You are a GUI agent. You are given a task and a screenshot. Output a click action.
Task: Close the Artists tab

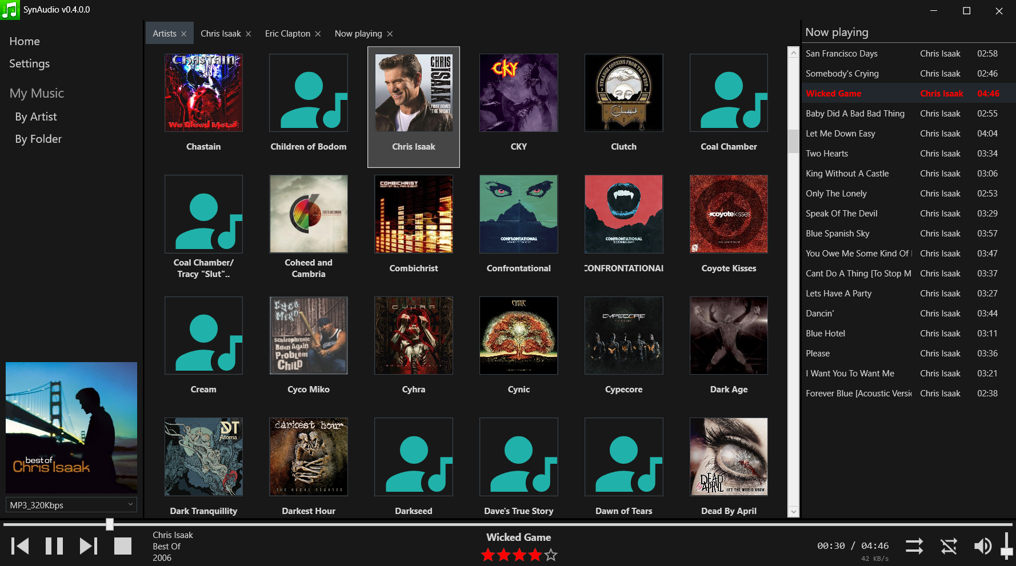coord(184,34)
